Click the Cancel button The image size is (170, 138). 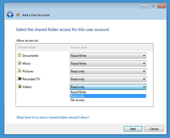click(154, 129)
